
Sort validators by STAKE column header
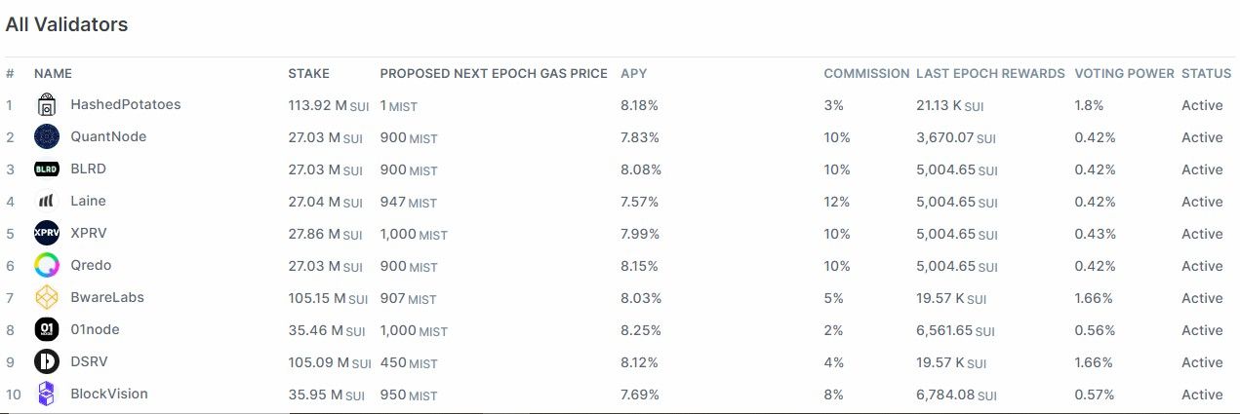308,74
